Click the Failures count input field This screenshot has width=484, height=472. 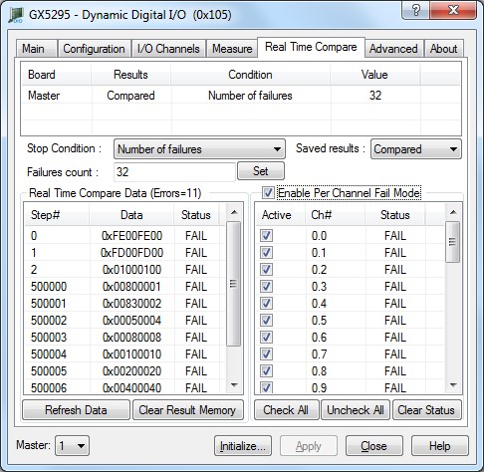pyautogui.click(x=174, y=172)
